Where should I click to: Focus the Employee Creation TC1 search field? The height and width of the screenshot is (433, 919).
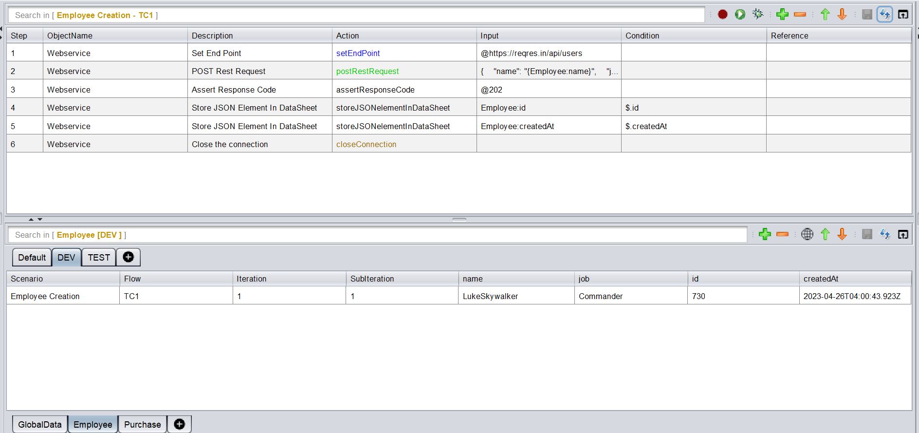356,15
